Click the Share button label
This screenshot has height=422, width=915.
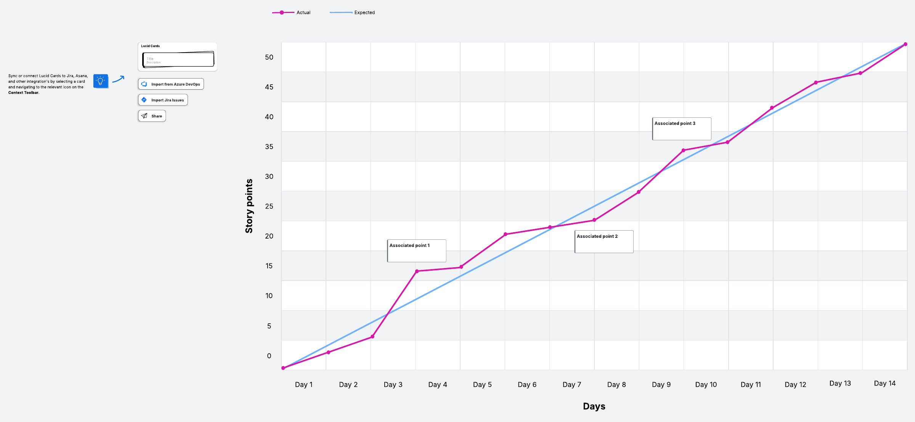(x=157, y=116)
